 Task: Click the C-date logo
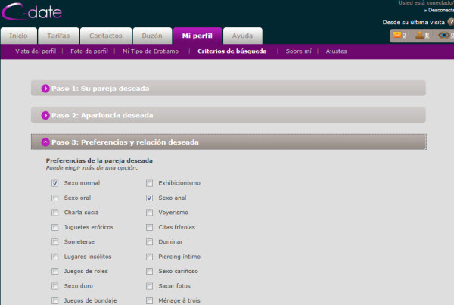32,11
